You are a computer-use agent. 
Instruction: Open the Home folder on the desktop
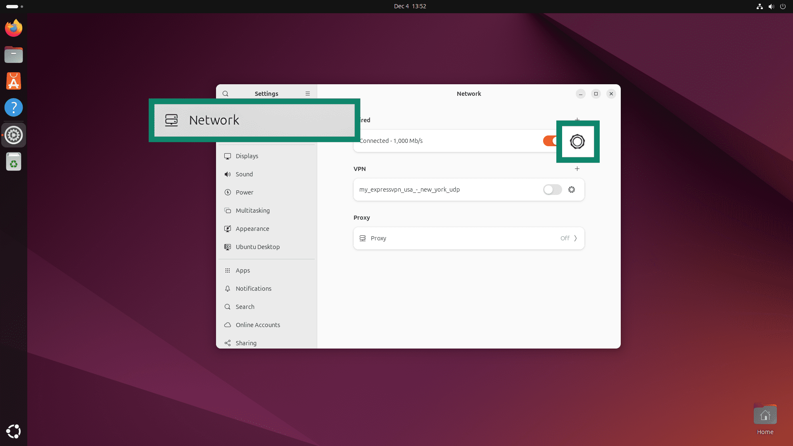(765, 419)
